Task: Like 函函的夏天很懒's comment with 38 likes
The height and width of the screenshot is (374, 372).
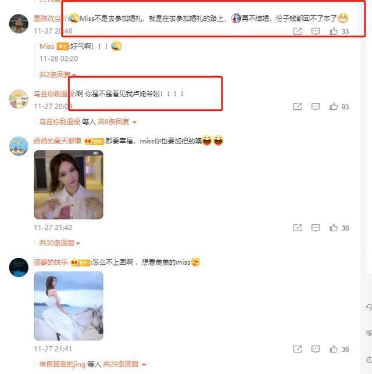Action: (333, 228)
